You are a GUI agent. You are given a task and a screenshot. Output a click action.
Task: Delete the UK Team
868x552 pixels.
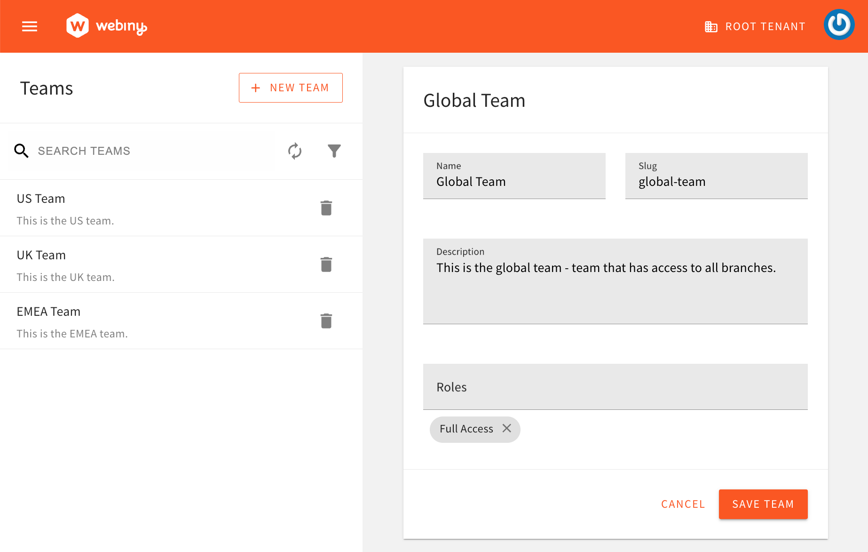[326, 264]
